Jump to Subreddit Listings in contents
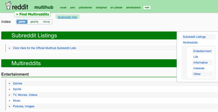Viewport: 218px width, 112px height. tap(194, 37)
